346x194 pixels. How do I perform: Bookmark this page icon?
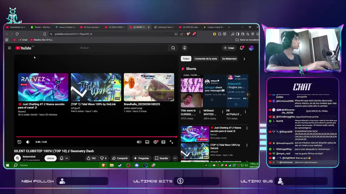[x=45, y=34]
